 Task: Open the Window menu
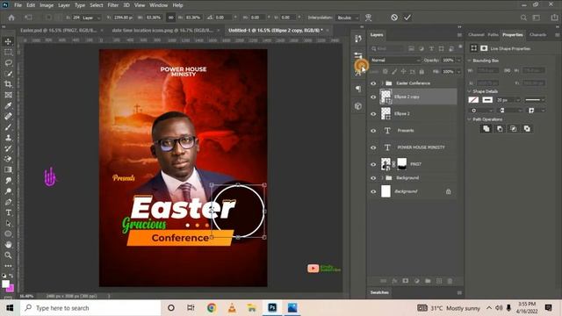coord(158,5)
